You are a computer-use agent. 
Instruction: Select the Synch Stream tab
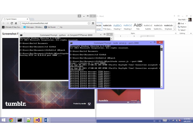(x=15, y=19)
